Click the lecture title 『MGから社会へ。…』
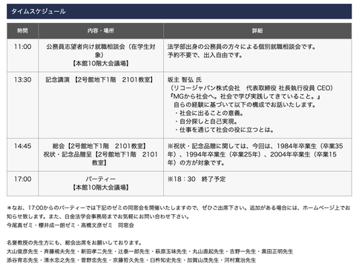 coord(245,96)
